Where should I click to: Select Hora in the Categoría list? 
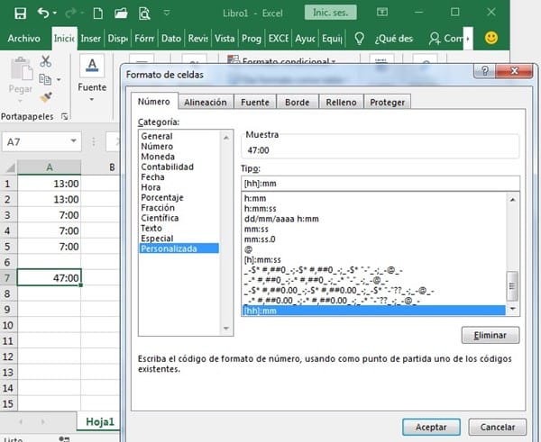point(151,186)
